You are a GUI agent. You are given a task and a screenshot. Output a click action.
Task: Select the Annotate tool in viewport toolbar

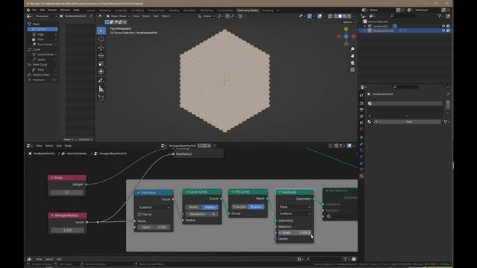101,80
